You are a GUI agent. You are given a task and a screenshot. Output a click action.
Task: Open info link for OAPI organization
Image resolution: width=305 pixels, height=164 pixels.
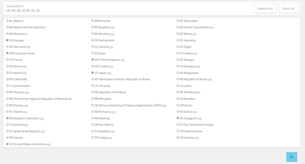(164, 105)
